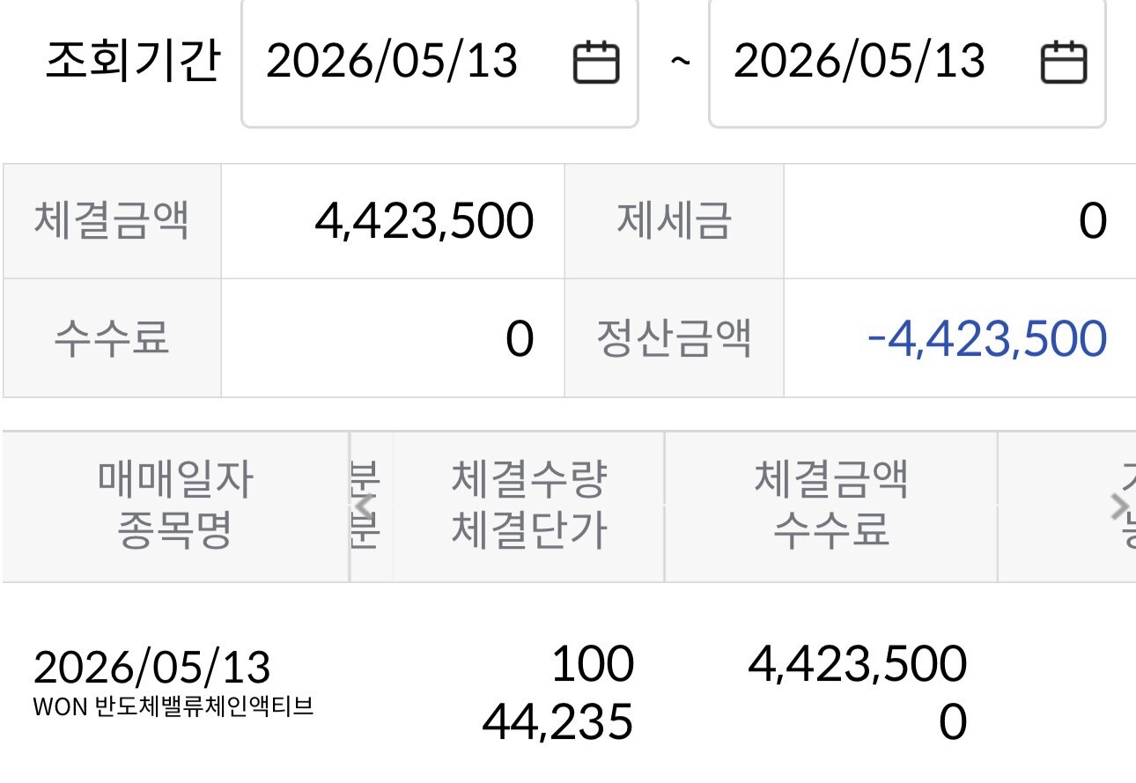Open the start date calendar icon
Image resolution: width=1136 pixels, height=783 pixels.
click(x=596, y=63)
